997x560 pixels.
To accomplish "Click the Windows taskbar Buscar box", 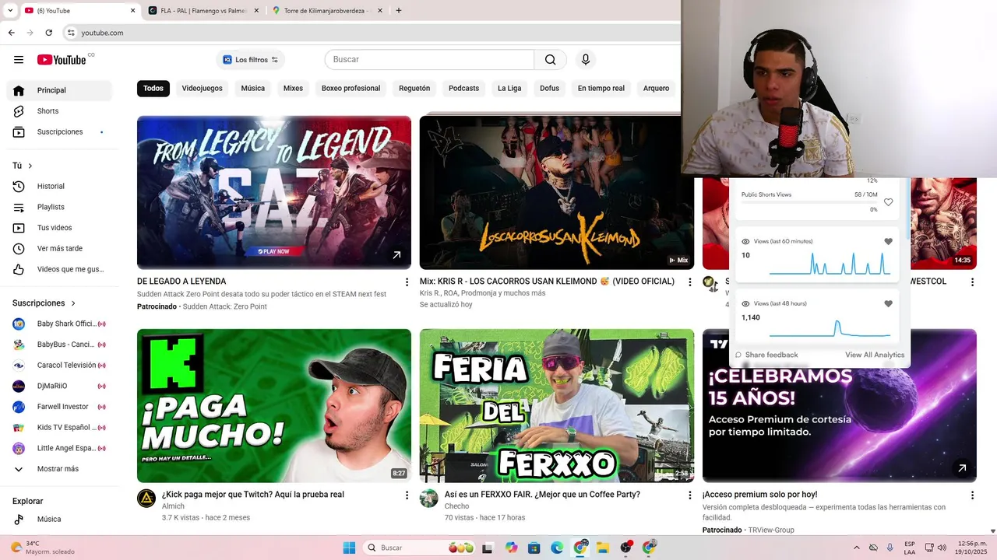I will click(x=421, y=548).
